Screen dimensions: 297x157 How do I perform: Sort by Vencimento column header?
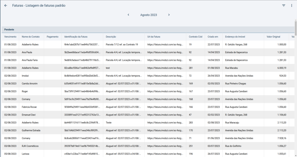(10, 37)
